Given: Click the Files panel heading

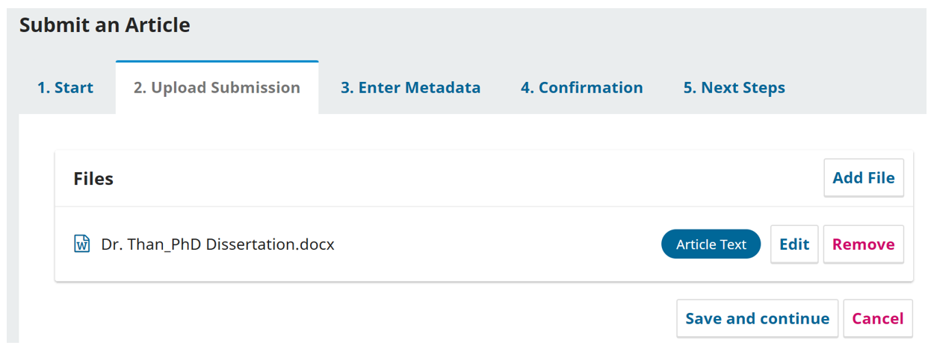Looking at the screenshot, I should click(x=93, y=179).
